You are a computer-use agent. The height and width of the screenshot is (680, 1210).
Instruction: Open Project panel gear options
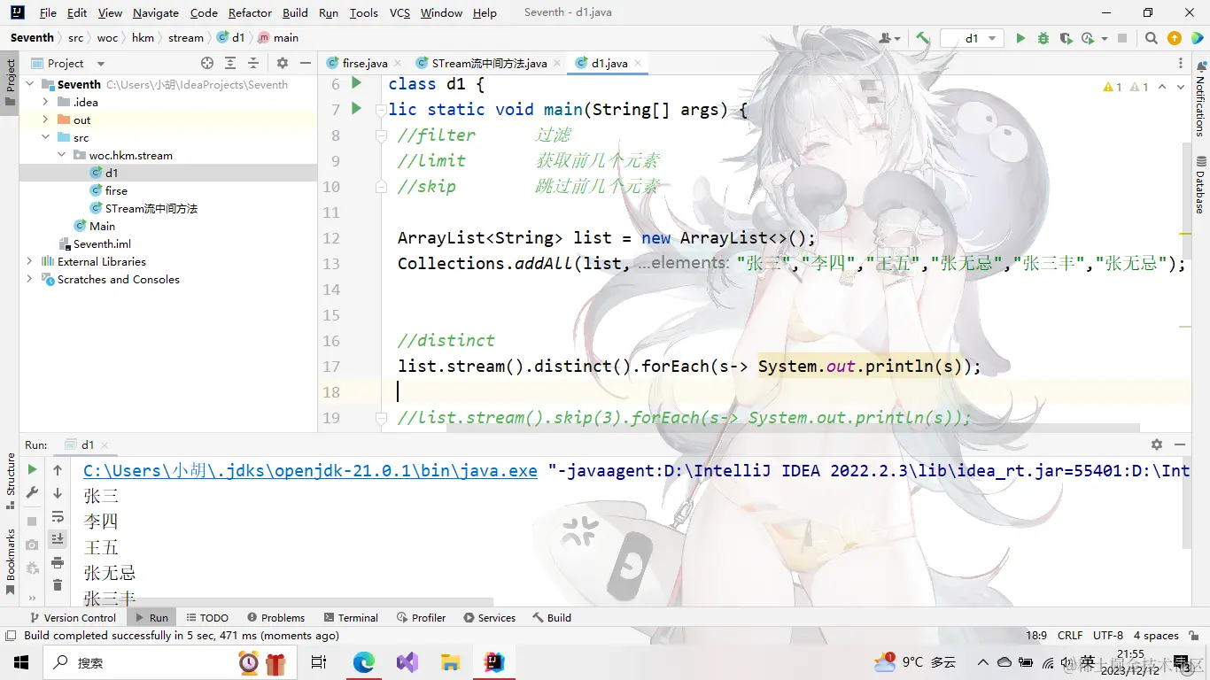[x=283, y=63]
